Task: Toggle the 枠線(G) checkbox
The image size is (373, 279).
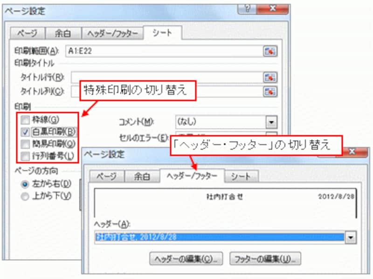Action: pyautogui.click(x=25, y=120)
